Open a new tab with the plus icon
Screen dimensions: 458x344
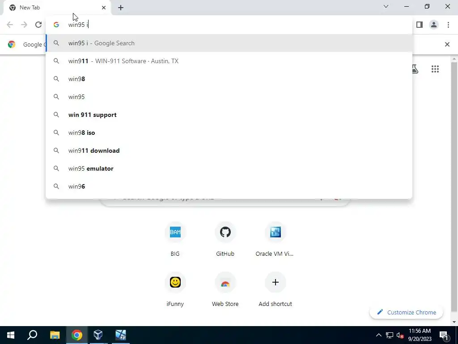121,8
